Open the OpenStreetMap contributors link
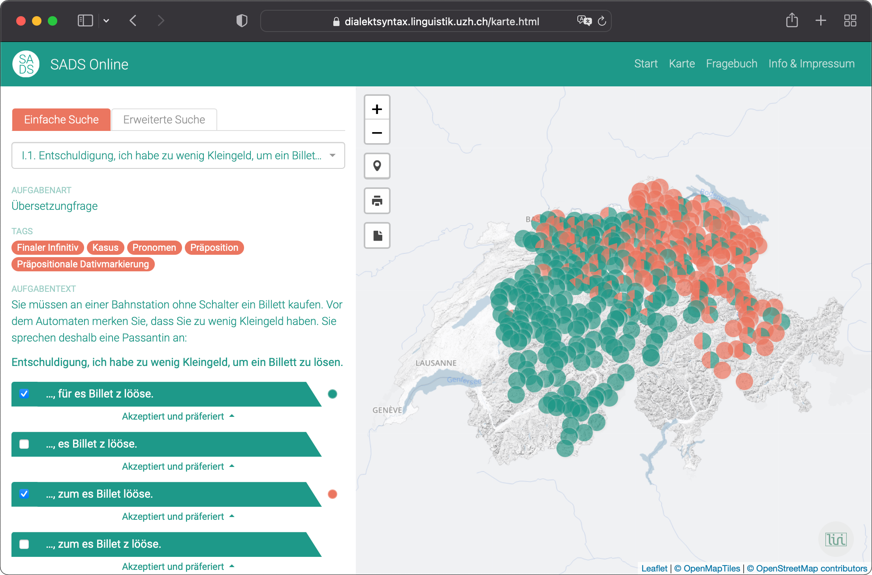This screenshot has width=872, height=575. click(x=807, y=568)
